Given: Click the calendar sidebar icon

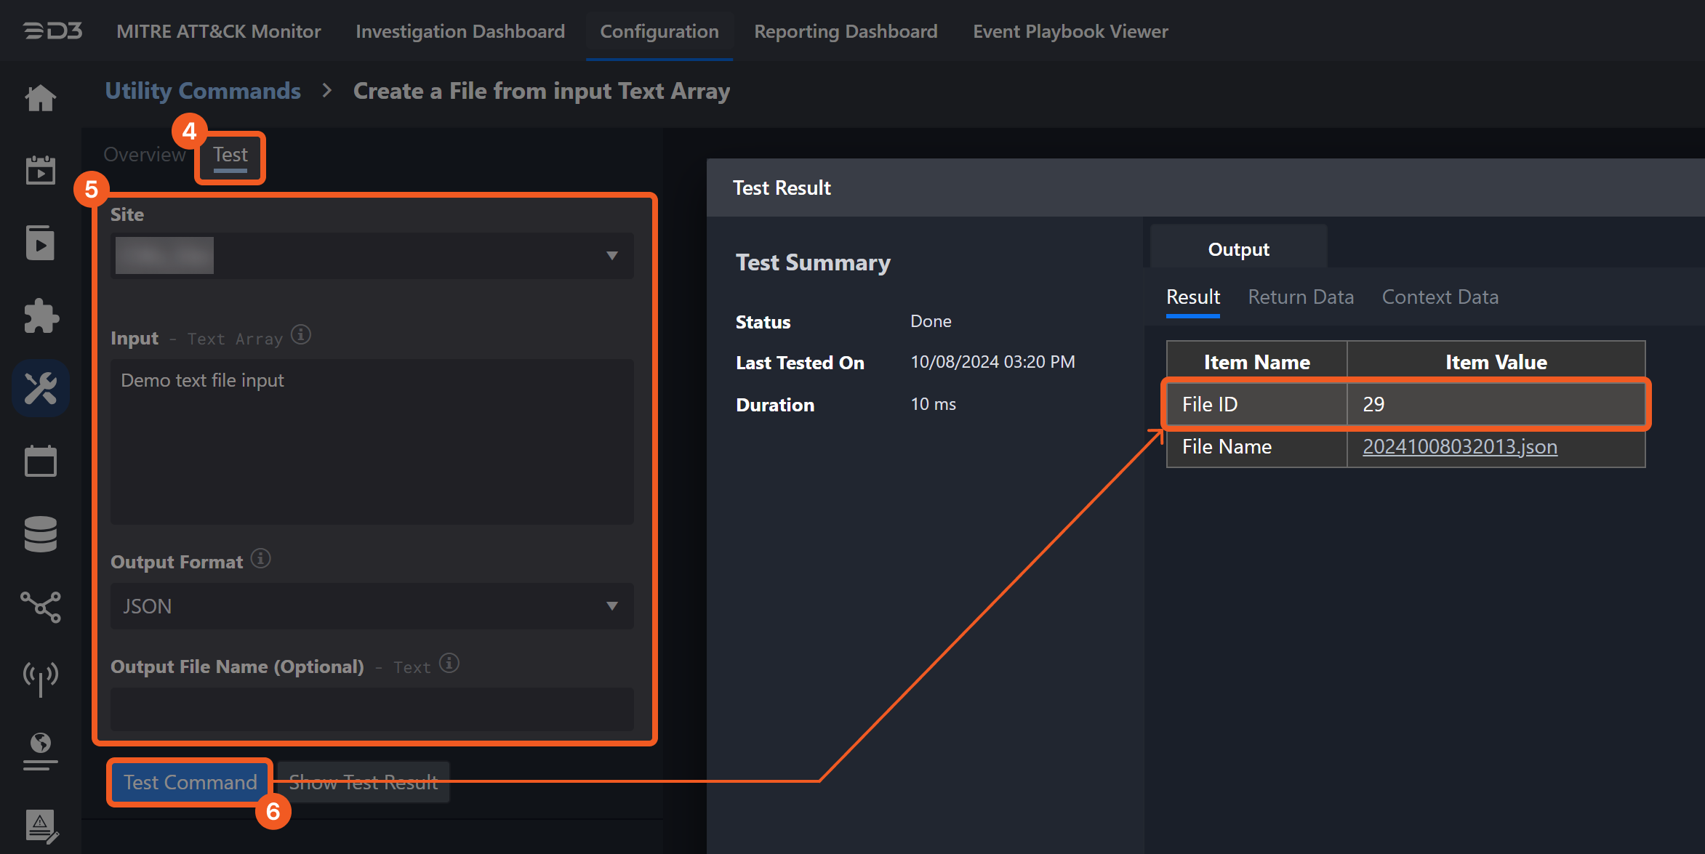Looking at the screenshot, I should [41, 461].
